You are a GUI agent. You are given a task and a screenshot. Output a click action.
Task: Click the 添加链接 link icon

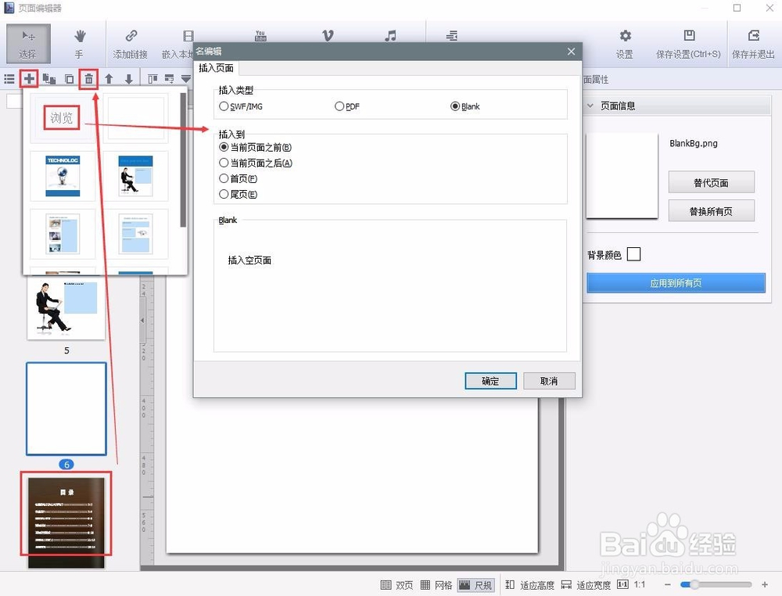pyautogui.click(x=130, y=43)
